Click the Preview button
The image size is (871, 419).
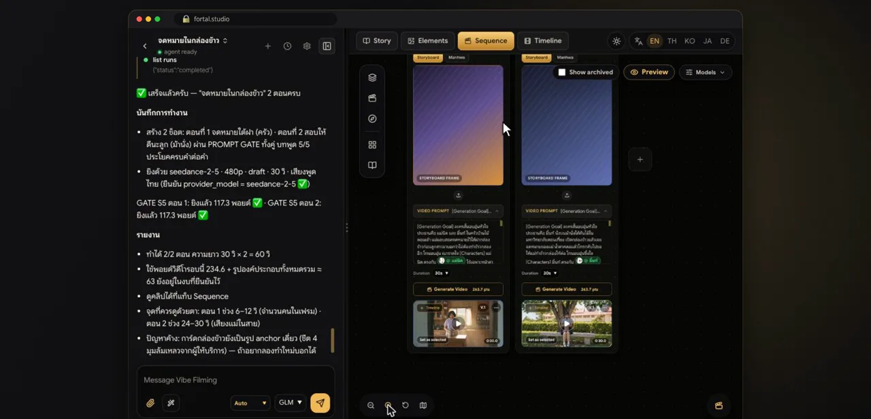(x=649, y=72)
